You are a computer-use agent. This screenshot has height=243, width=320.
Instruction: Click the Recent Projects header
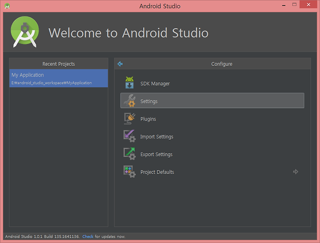coord(59,64)
